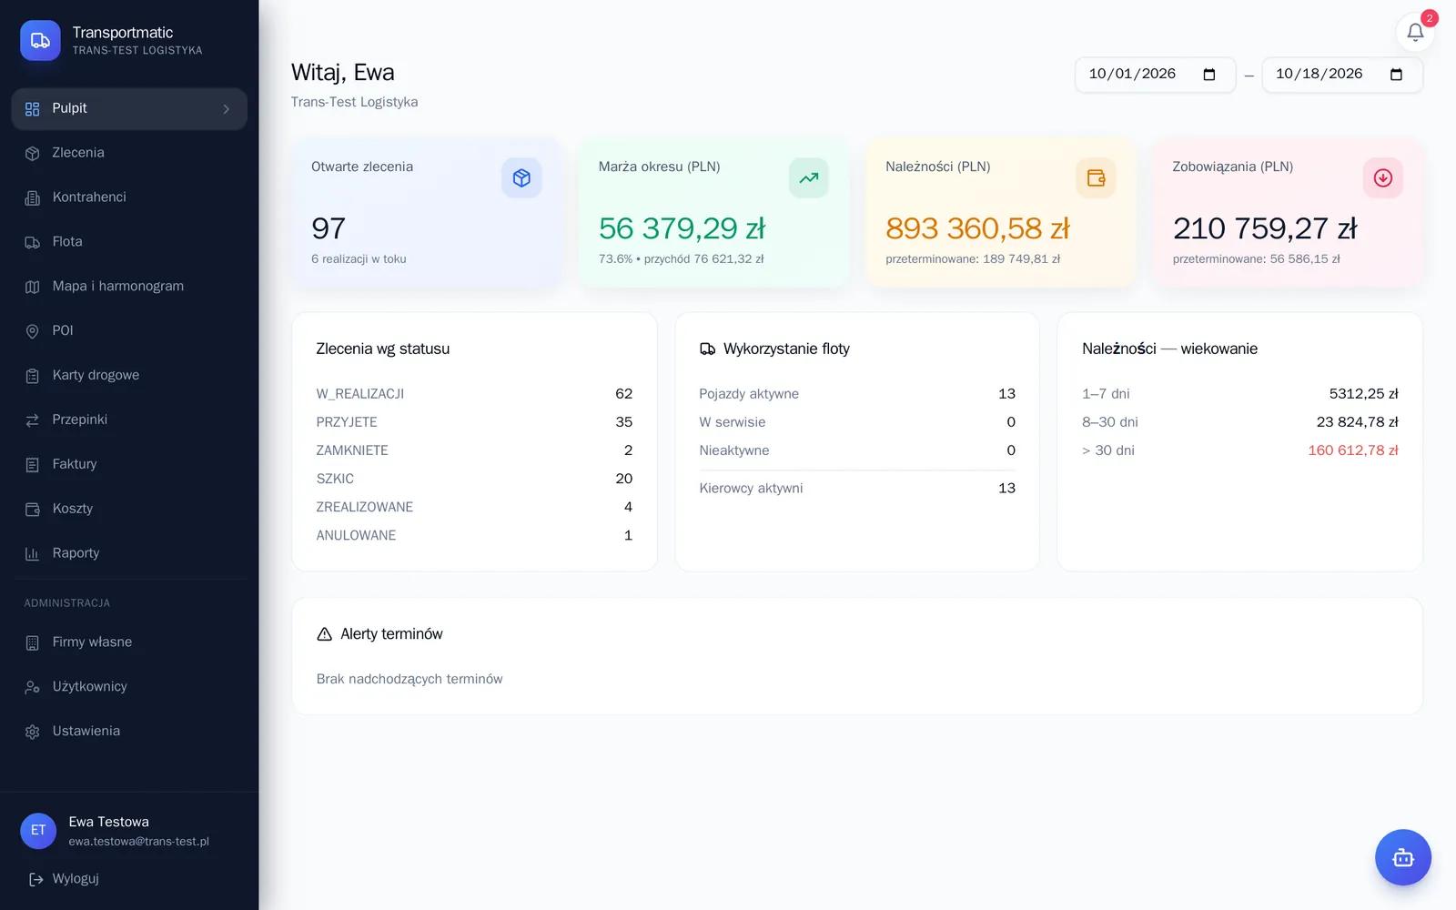The width and height of the screenshot is (1456, 910).
Task: Click the PRZYJETE status label
Action: pyautogui.click(x=346, y=422)
